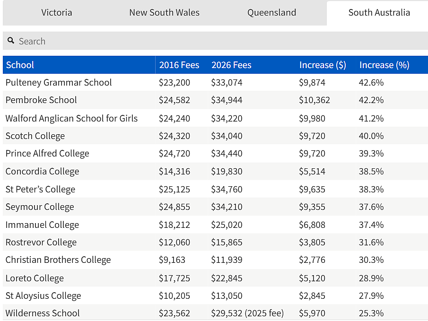Click Seymour's 2026 fee $34,210

[x=227, y=207]
